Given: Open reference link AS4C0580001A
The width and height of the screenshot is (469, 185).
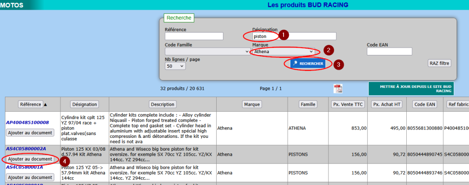Looking at the screenshot, I should pos(25,167).
